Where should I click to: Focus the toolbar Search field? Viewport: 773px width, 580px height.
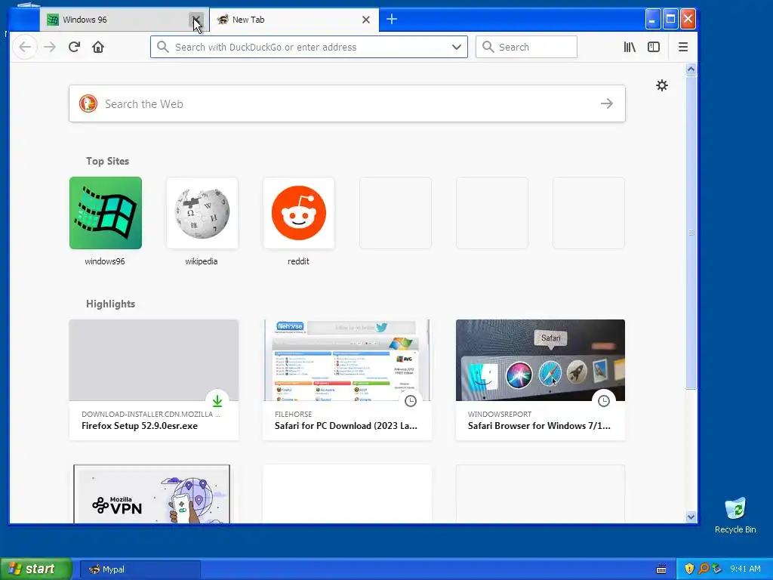pyautogui.click(x=526, y=47)
